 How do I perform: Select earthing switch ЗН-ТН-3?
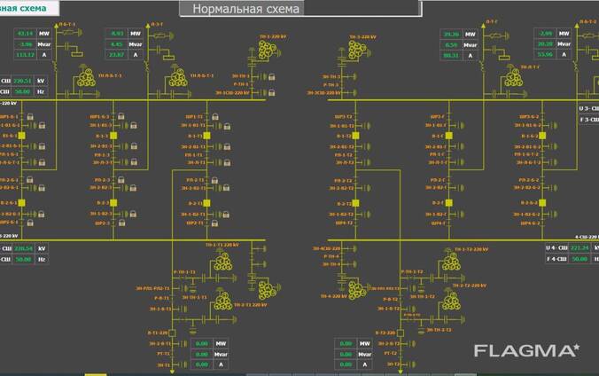(x=349, y=77)
